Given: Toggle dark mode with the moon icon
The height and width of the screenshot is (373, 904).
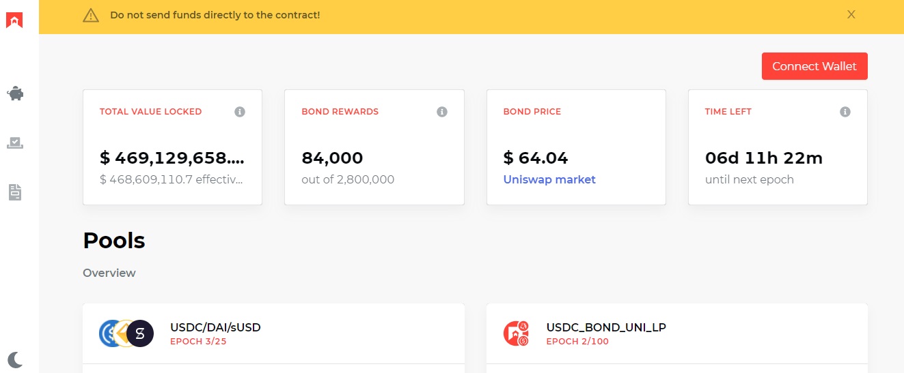Looking at the screenshot, I should coord(15,359).
